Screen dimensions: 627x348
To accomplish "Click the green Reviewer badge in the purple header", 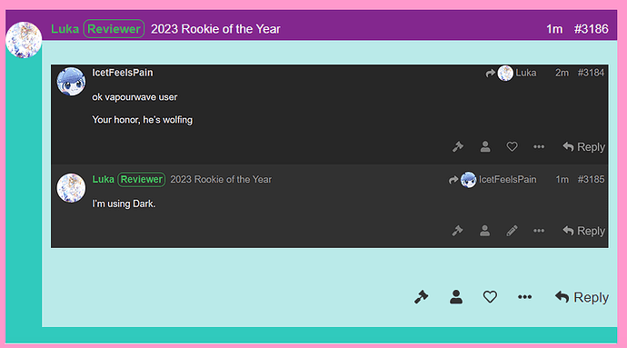I will pos(114,29).
